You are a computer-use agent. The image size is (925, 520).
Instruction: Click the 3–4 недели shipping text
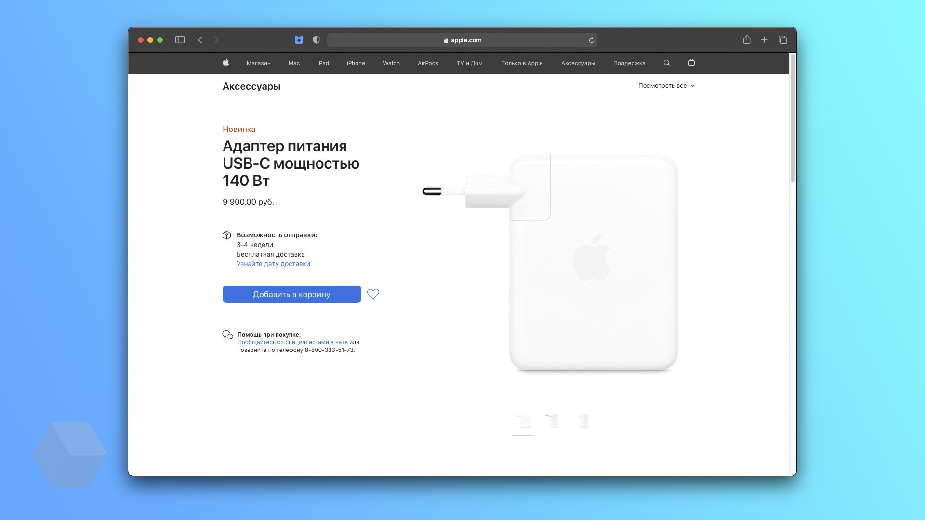(x=255, y=245)
